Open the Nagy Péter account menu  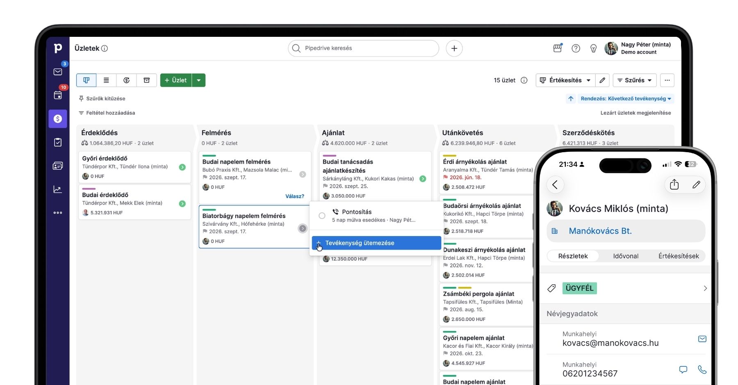coord(638,48)
